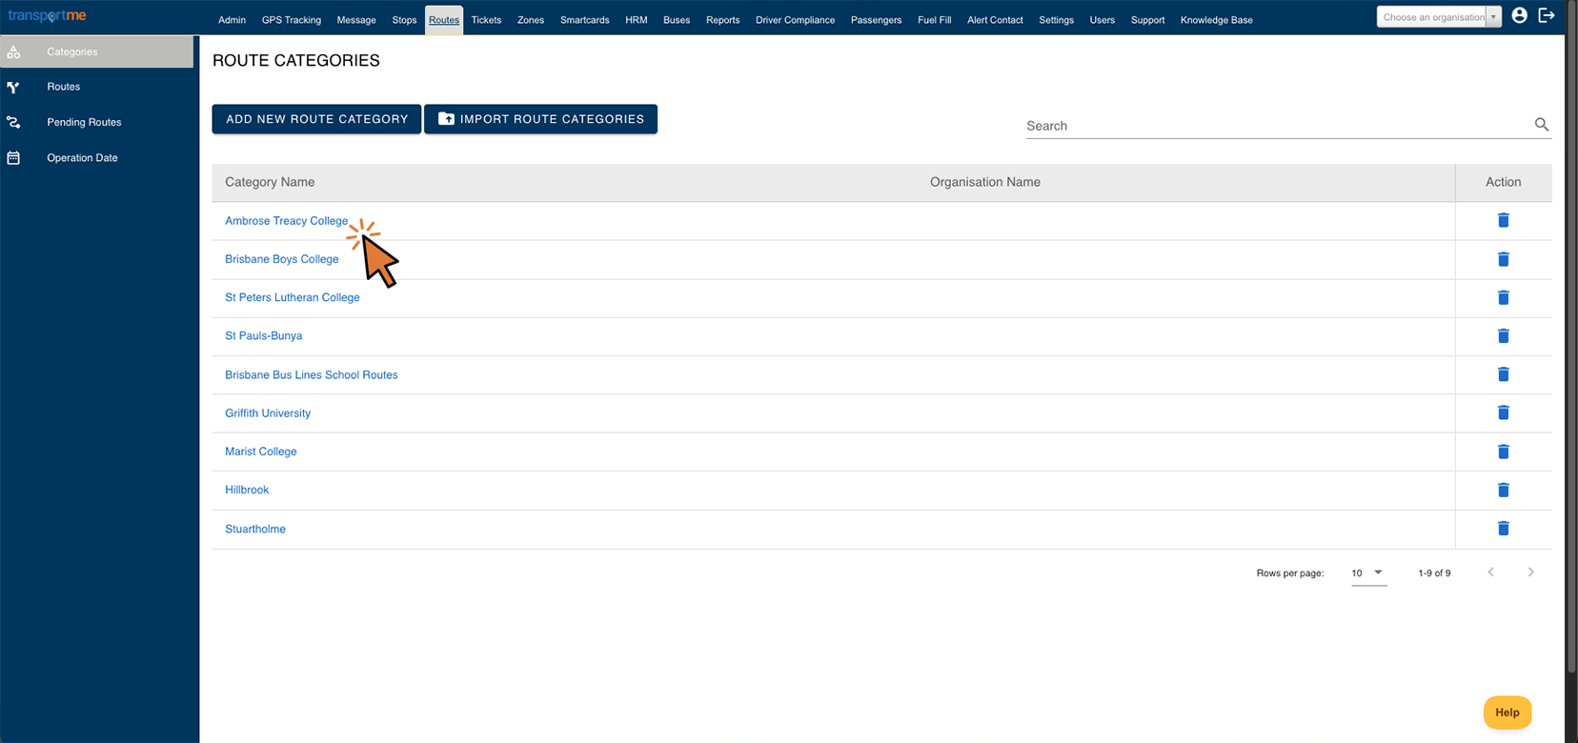The image size is (1578, 743).
Task: Open the Passengers menu
Action: click(x=877, y=20)
